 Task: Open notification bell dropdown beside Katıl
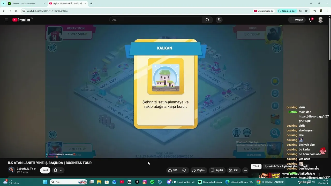tap(58, 170)
